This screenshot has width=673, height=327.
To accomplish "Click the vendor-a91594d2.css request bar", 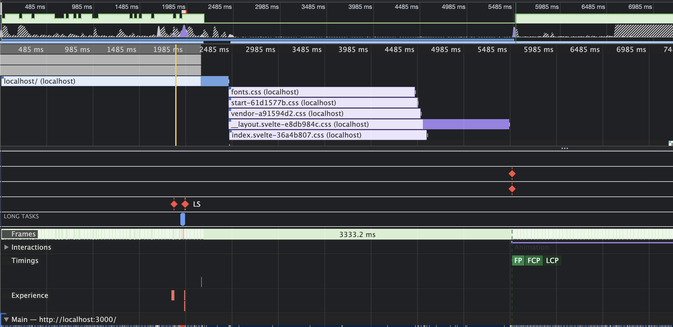I will [317, 113].
